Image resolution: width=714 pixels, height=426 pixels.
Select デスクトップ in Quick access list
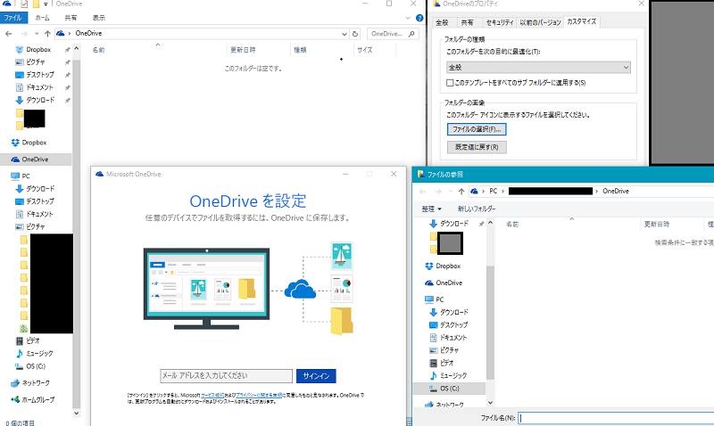(39, 75)
